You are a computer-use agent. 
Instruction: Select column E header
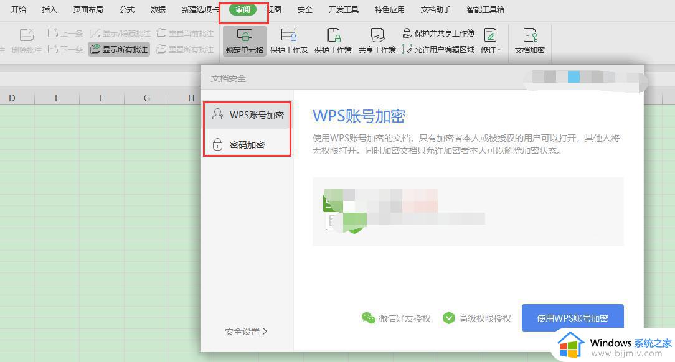pyautogui.click(x=57, y=98)
